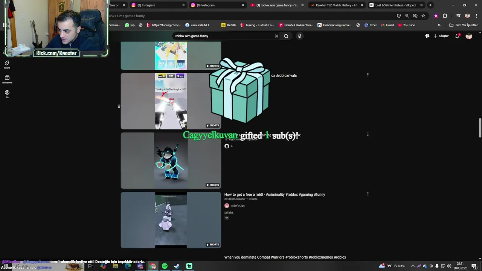Image resolution: width=482 pixels, height=271 pixels.
Task: Close the Lost bölümleri listesi tab
Action: [421, 5]
